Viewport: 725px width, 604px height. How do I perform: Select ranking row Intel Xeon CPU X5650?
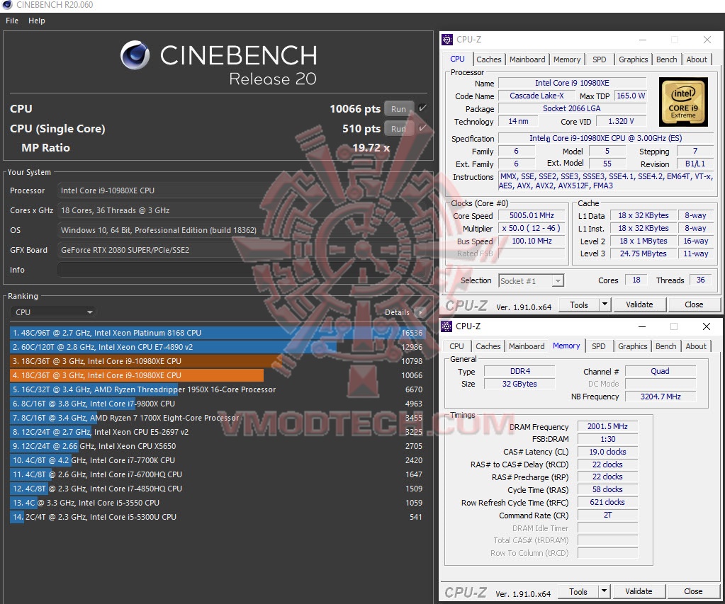(218, 446)
